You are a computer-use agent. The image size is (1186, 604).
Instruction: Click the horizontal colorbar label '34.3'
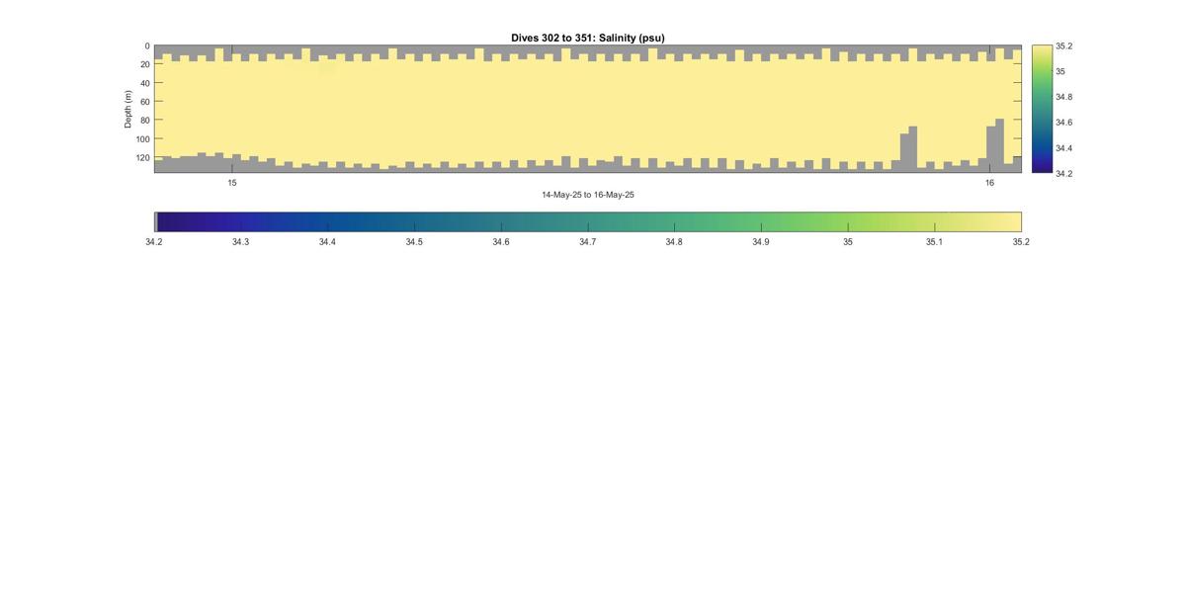pyautogui.click(x=241, y=242)
